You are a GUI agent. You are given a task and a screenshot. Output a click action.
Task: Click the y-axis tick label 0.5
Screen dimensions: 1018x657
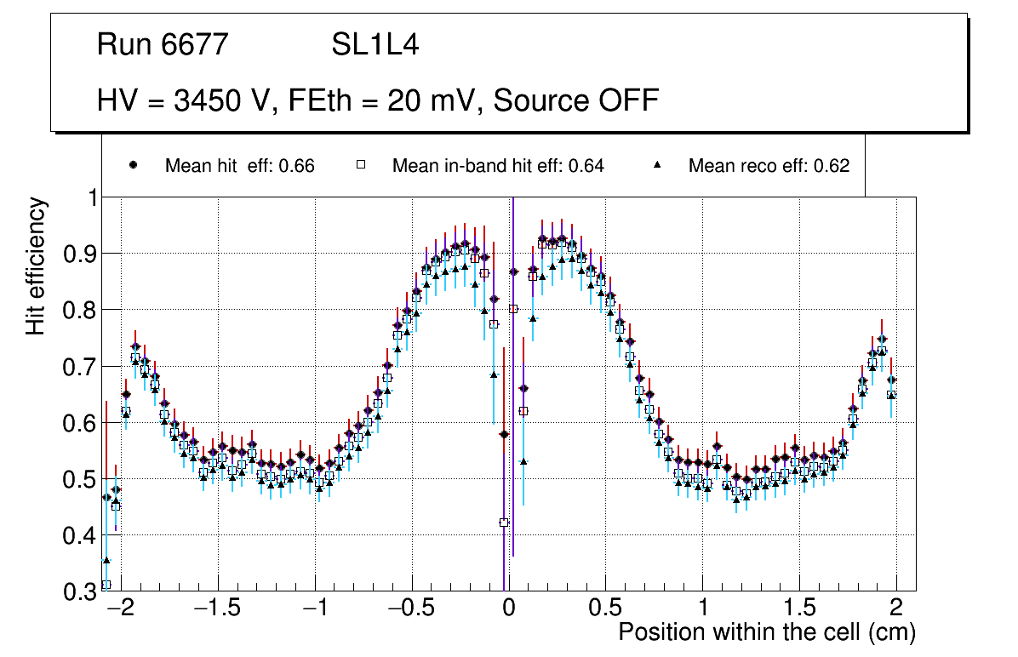78,479
